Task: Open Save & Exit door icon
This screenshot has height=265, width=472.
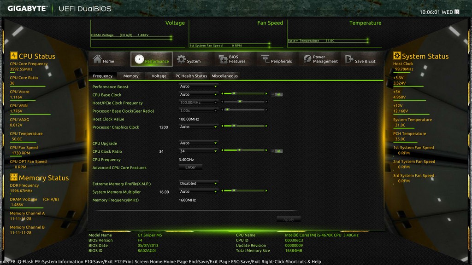Action: (349, 59)
